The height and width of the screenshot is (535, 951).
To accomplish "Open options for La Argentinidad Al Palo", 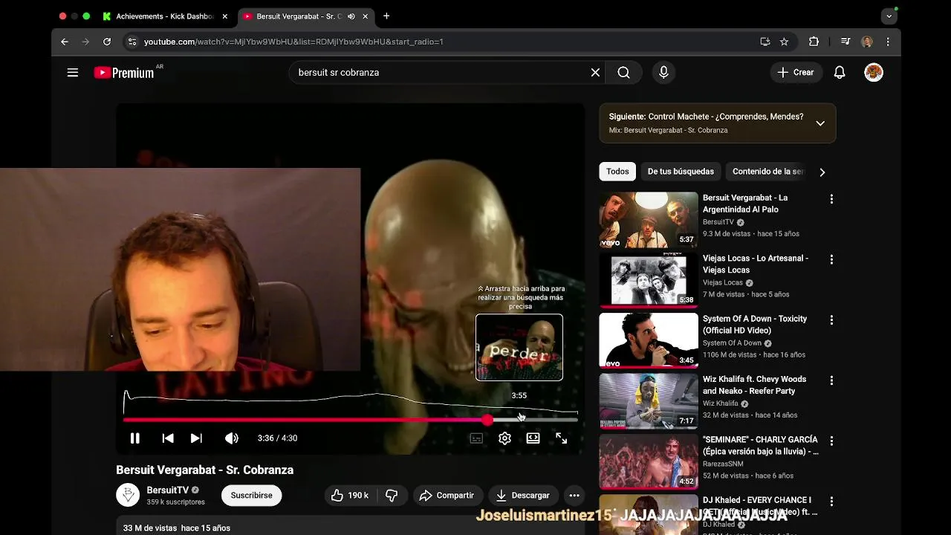I will click(831, 199).
